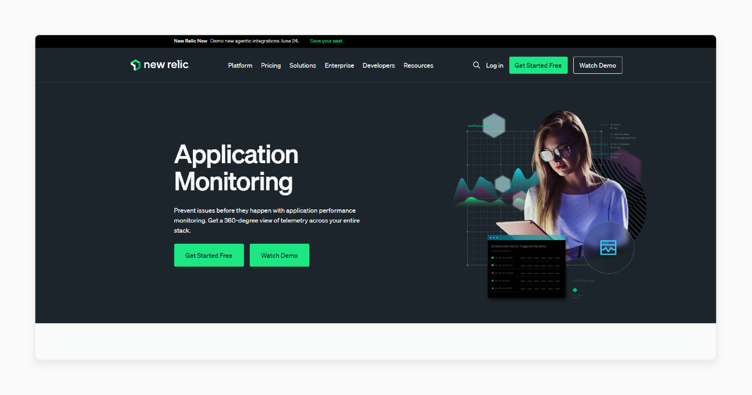752x395 pixels.
Task: Open the Resources menu
Action: point(418,65)
